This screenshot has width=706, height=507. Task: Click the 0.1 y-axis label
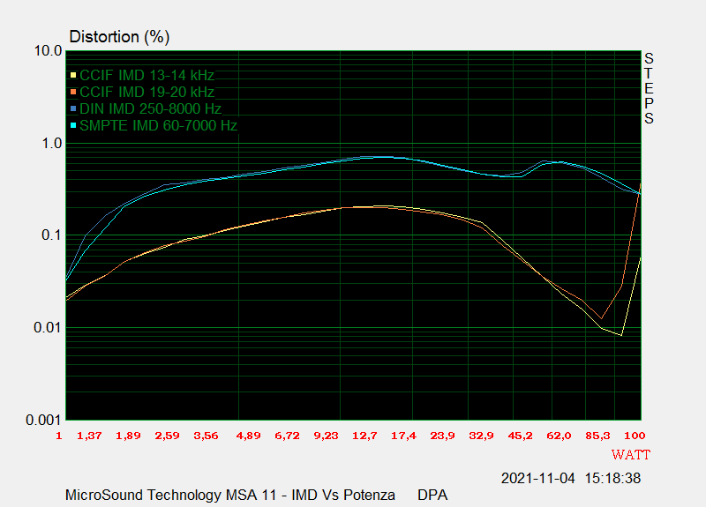[52, 235]
